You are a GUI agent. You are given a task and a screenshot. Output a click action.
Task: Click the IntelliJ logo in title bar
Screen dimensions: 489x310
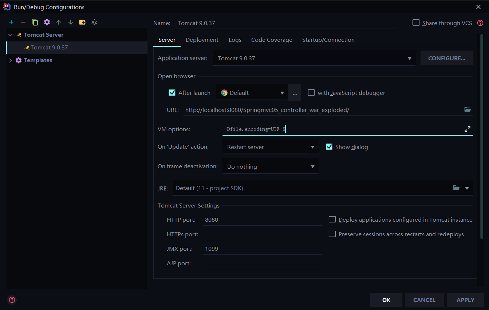pyautogui.click(x=7, y=7)
